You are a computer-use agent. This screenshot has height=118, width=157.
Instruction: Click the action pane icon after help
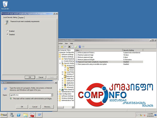[x=83, y=47]
